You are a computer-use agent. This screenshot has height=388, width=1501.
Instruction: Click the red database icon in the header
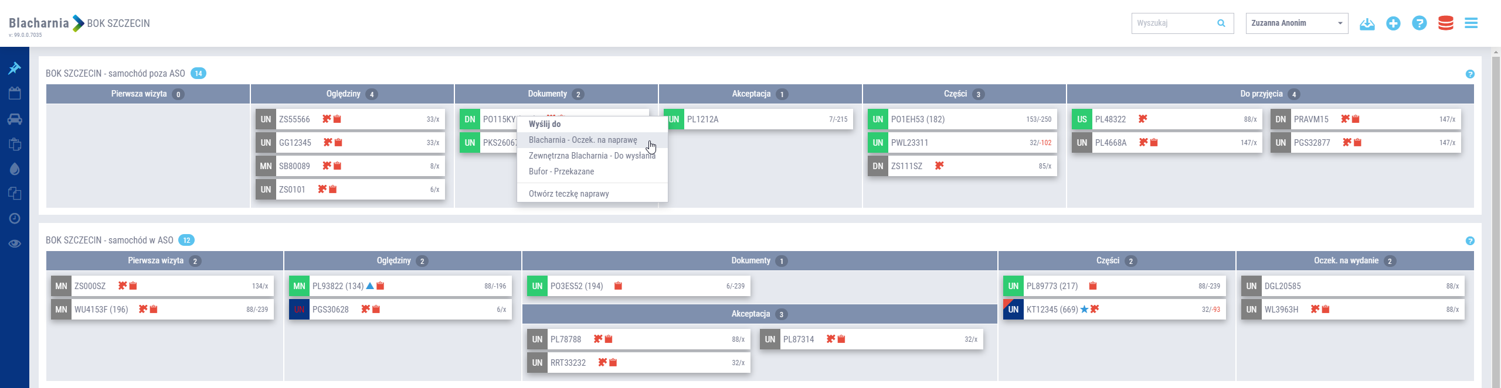point(1445,23)
